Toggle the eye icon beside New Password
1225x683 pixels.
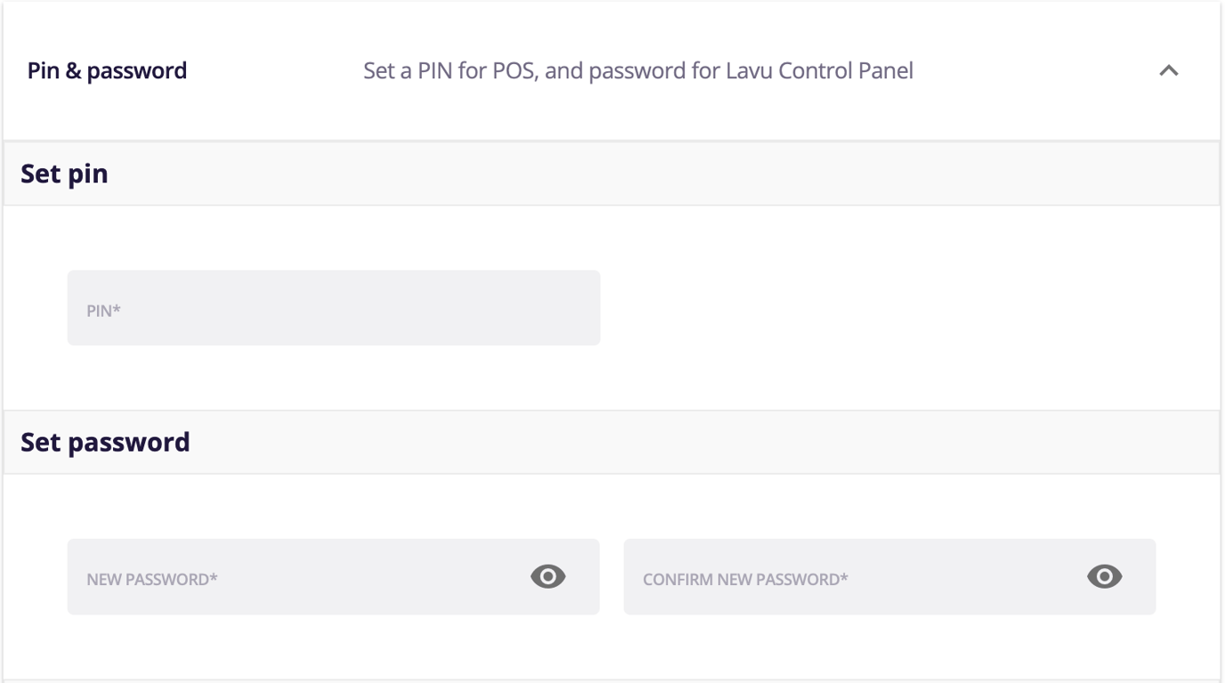pos(548,577)
